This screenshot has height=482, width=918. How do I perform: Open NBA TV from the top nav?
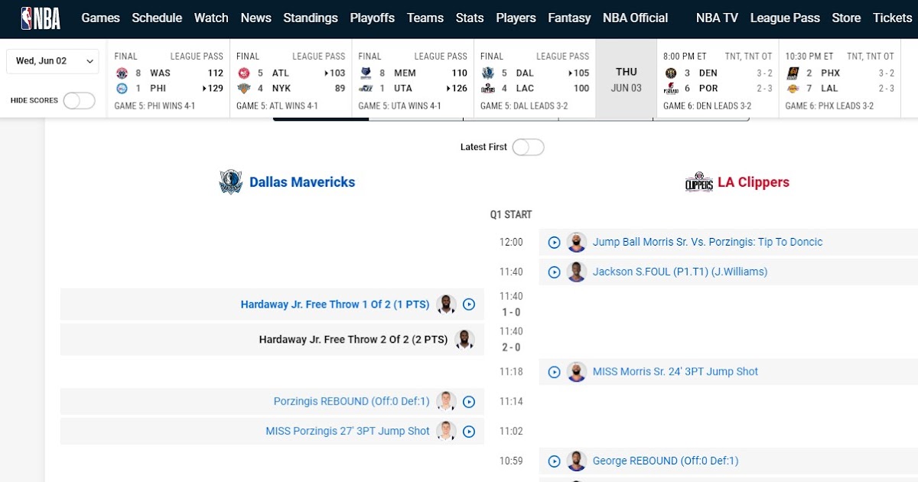pyautogui.click(x=716, y=18)
